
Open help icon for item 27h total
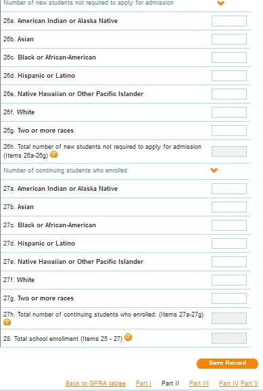point(7,322)
